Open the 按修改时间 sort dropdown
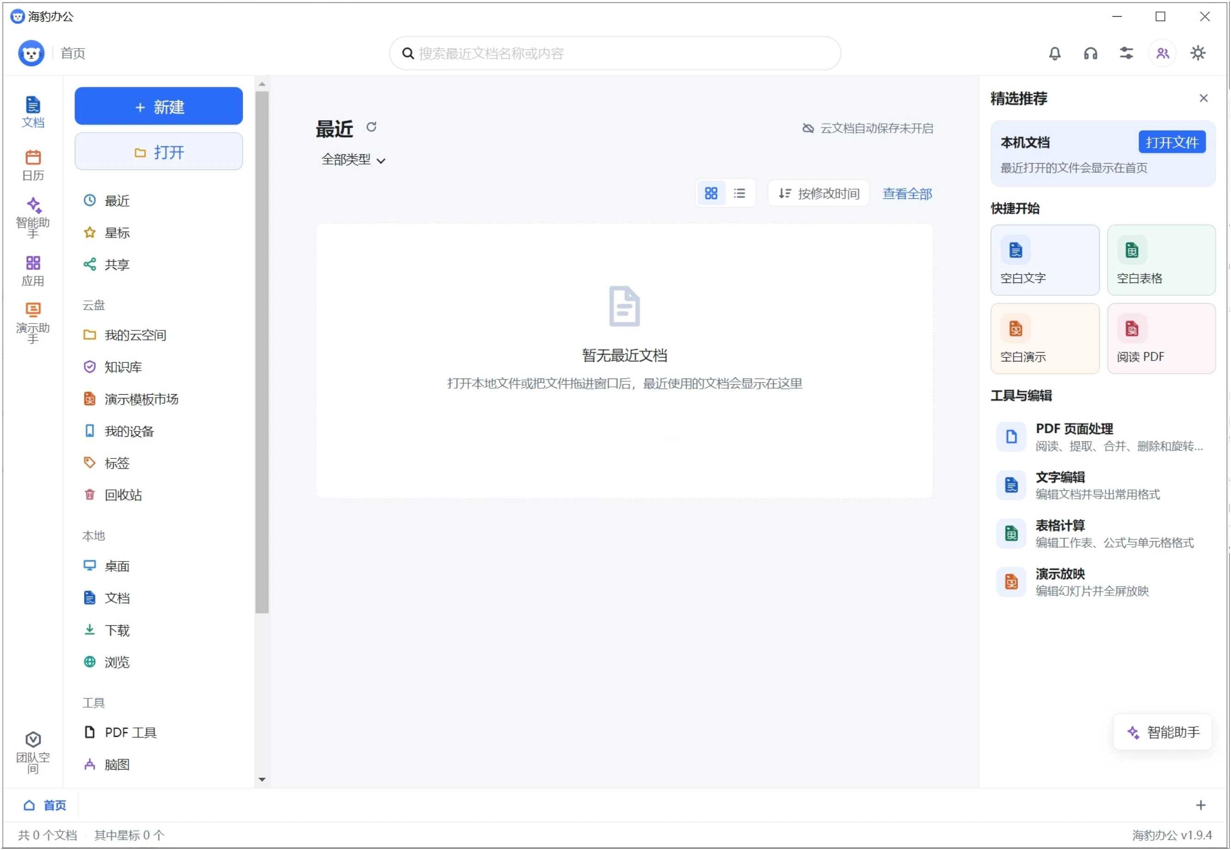This screenshot has height=850, width=1231. point(818,193)
